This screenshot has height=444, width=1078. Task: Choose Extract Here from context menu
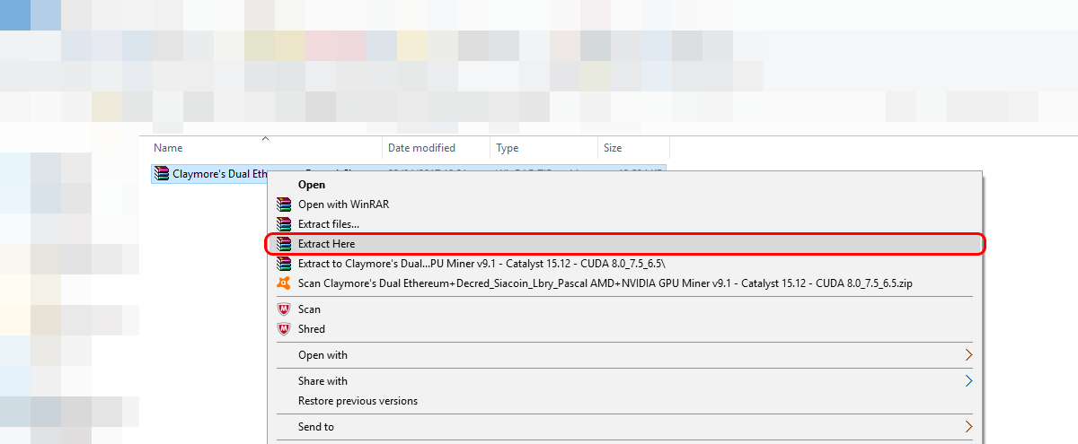[625, 244]
